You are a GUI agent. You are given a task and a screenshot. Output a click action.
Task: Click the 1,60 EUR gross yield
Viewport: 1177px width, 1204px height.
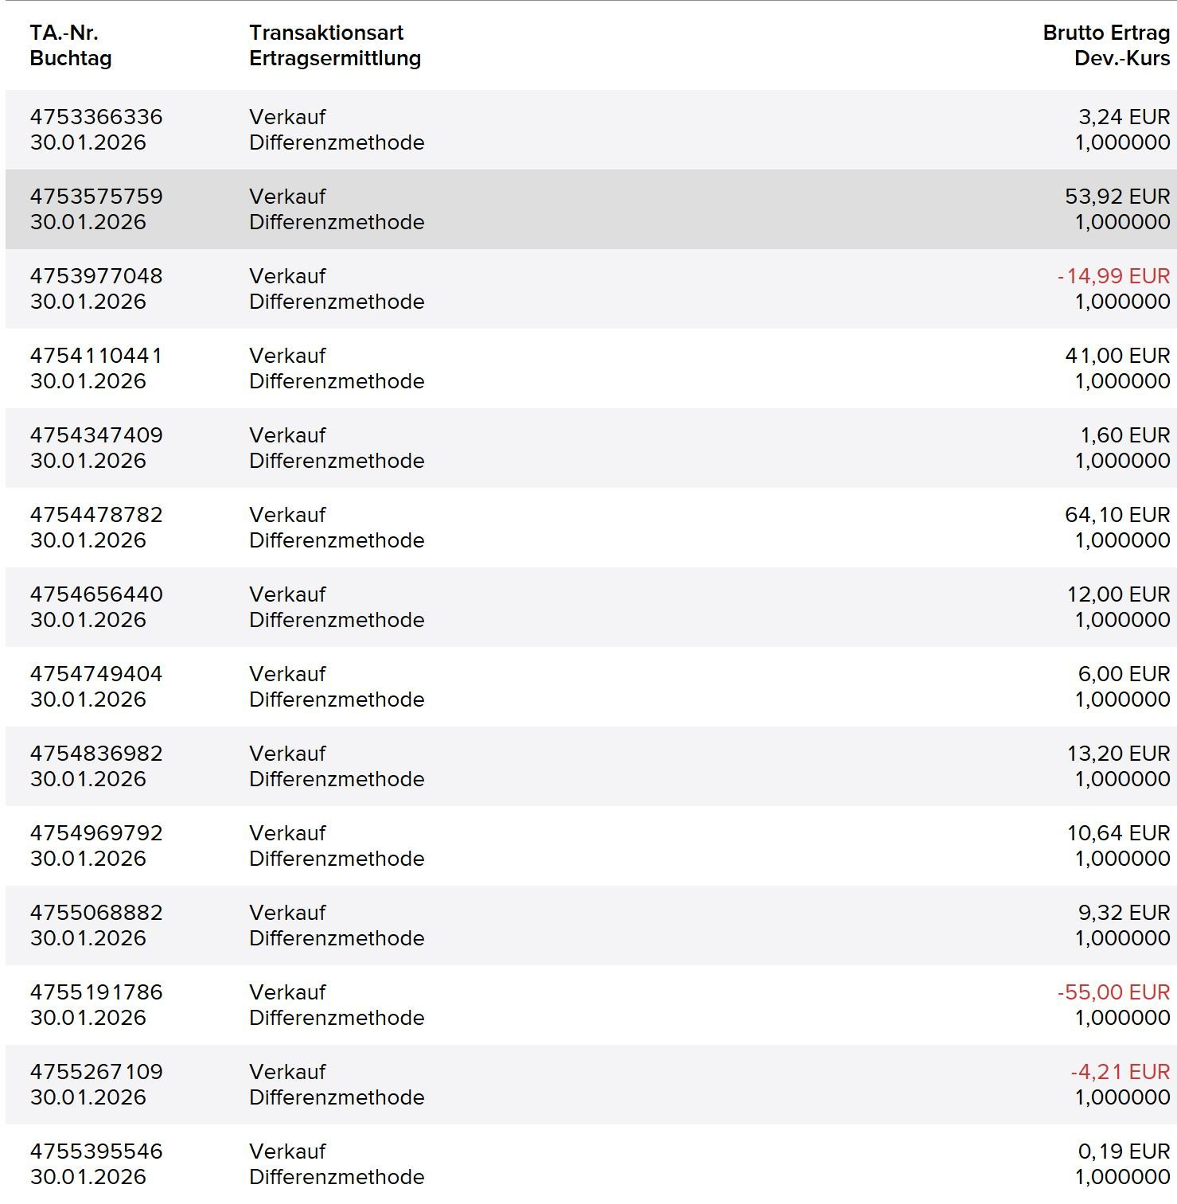point(1124,435)
